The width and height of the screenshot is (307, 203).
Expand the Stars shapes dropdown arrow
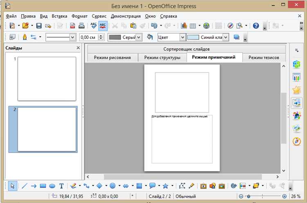pyautogui.click(x=172, y=185)
